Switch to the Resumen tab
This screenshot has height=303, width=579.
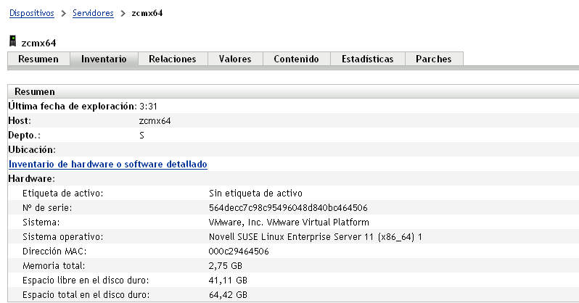point(38,59)
